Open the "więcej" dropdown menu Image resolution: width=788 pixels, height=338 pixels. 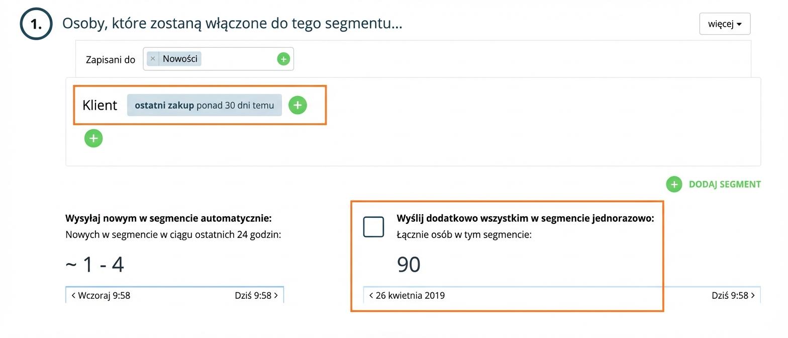pos(724,24)
